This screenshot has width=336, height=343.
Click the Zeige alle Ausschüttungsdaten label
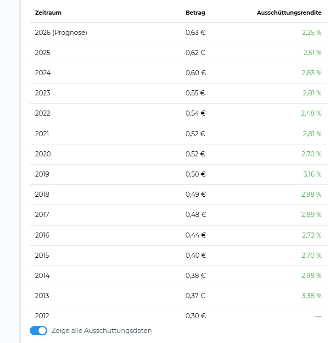(x=101, y=331)
